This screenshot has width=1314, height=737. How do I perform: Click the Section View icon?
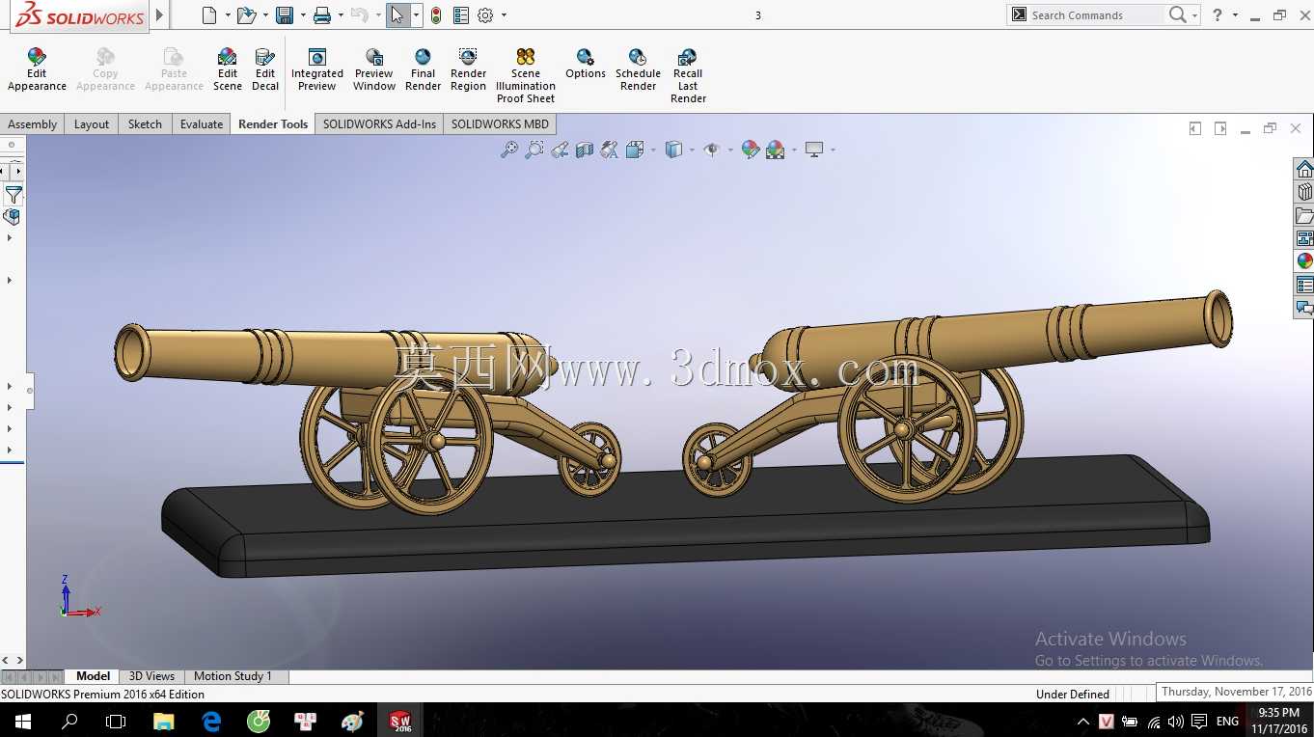click(585, 150)
